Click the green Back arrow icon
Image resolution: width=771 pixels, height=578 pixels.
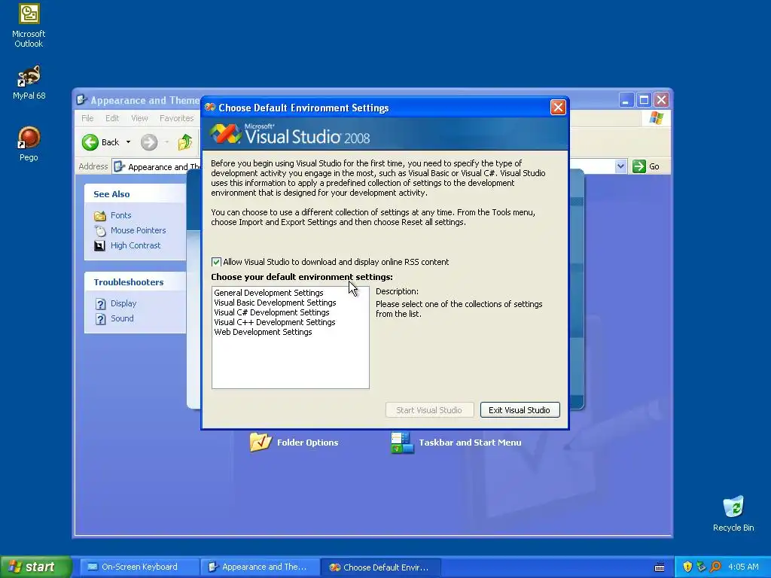tap(90, 142)
